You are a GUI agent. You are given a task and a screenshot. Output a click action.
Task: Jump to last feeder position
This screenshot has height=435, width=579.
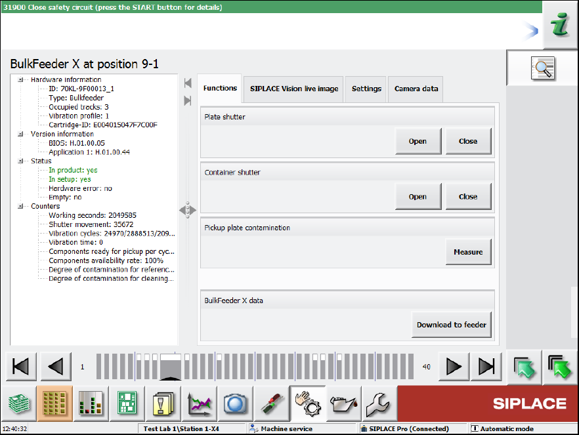point(486,366)
